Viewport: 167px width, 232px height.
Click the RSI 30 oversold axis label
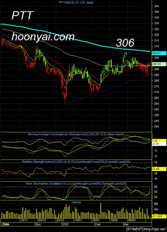tap(156, 174)
